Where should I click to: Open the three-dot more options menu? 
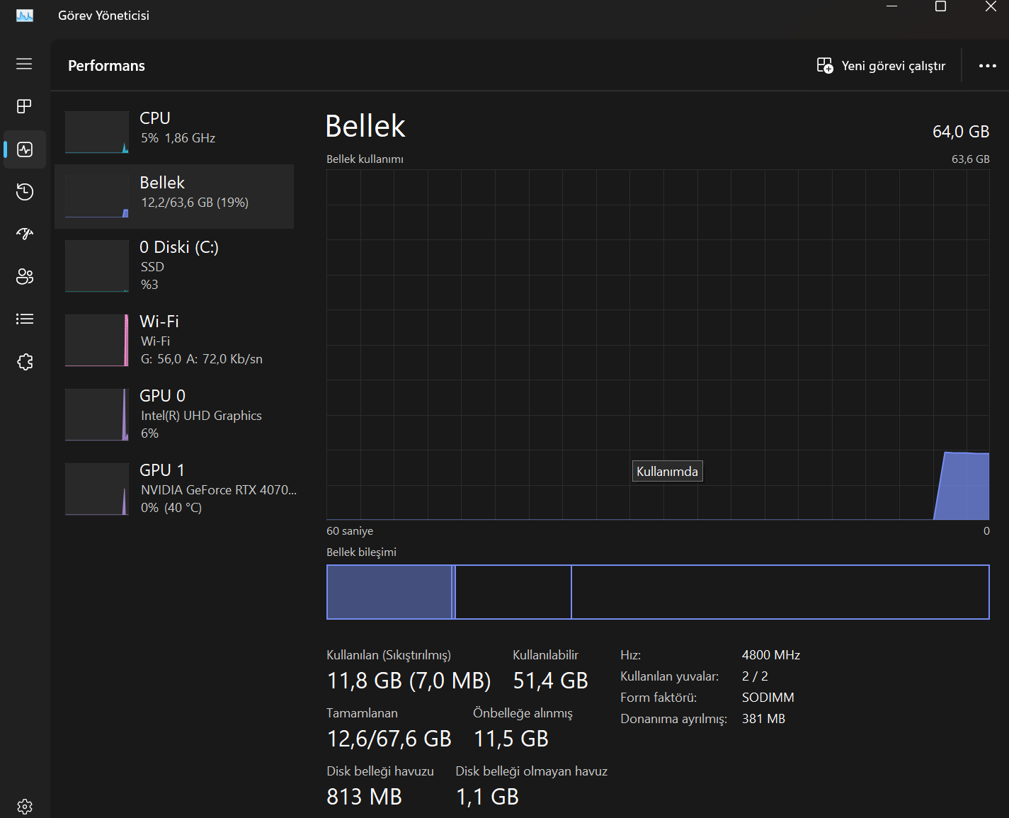[x=987, y=66]
